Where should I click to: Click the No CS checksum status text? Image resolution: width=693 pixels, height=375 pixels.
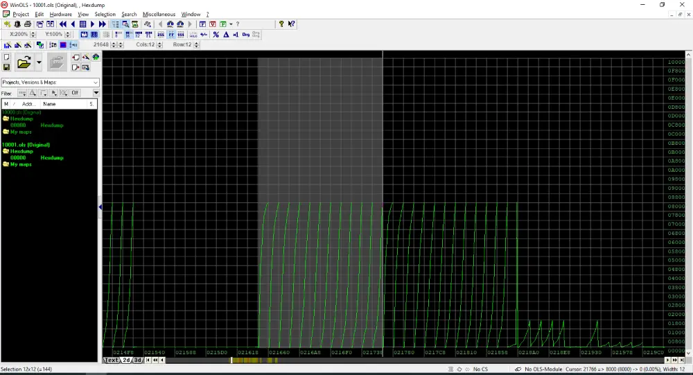click(x=480, y=369)
